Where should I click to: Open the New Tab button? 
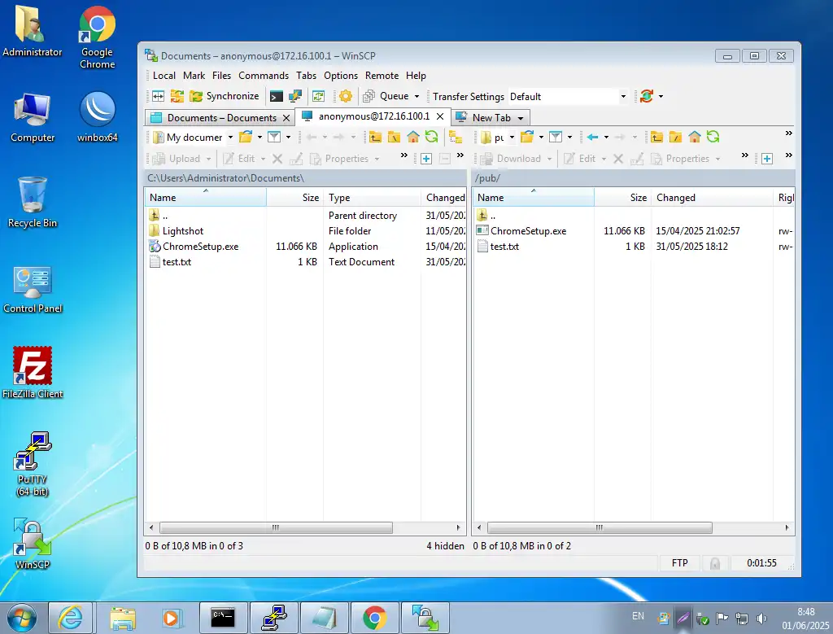491,117
